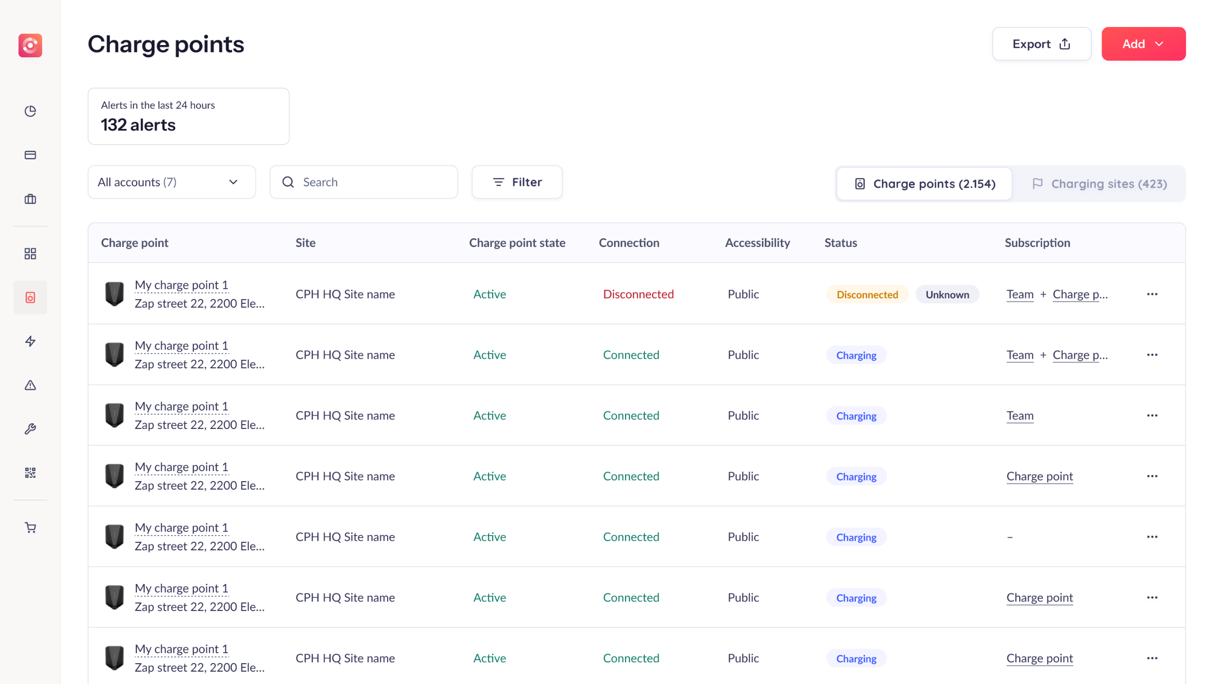
Task: Open the briefcase icon in sidebar
Action: 30,199
